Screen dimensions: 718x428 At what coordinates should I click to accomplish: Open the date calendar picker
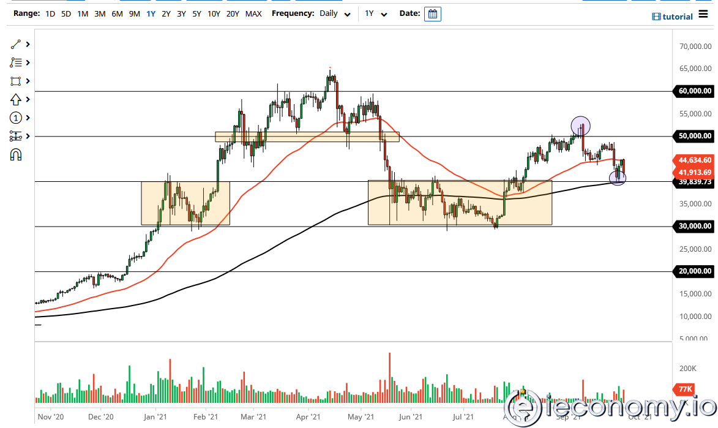pos(432,14)
